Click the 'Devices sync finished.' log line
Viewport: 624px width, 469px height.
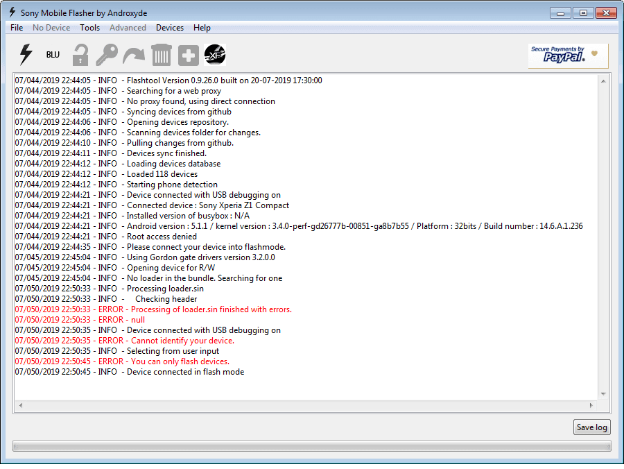pos(111,153)
